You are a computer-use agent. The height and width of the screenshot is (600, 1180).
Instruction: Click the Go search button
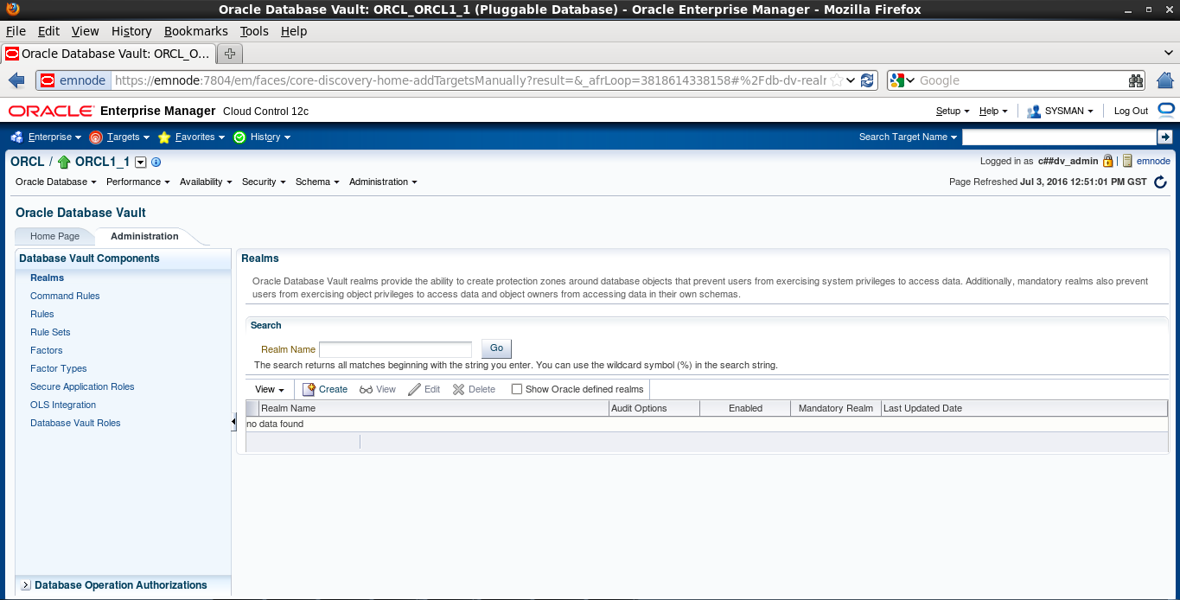(496, 348)
